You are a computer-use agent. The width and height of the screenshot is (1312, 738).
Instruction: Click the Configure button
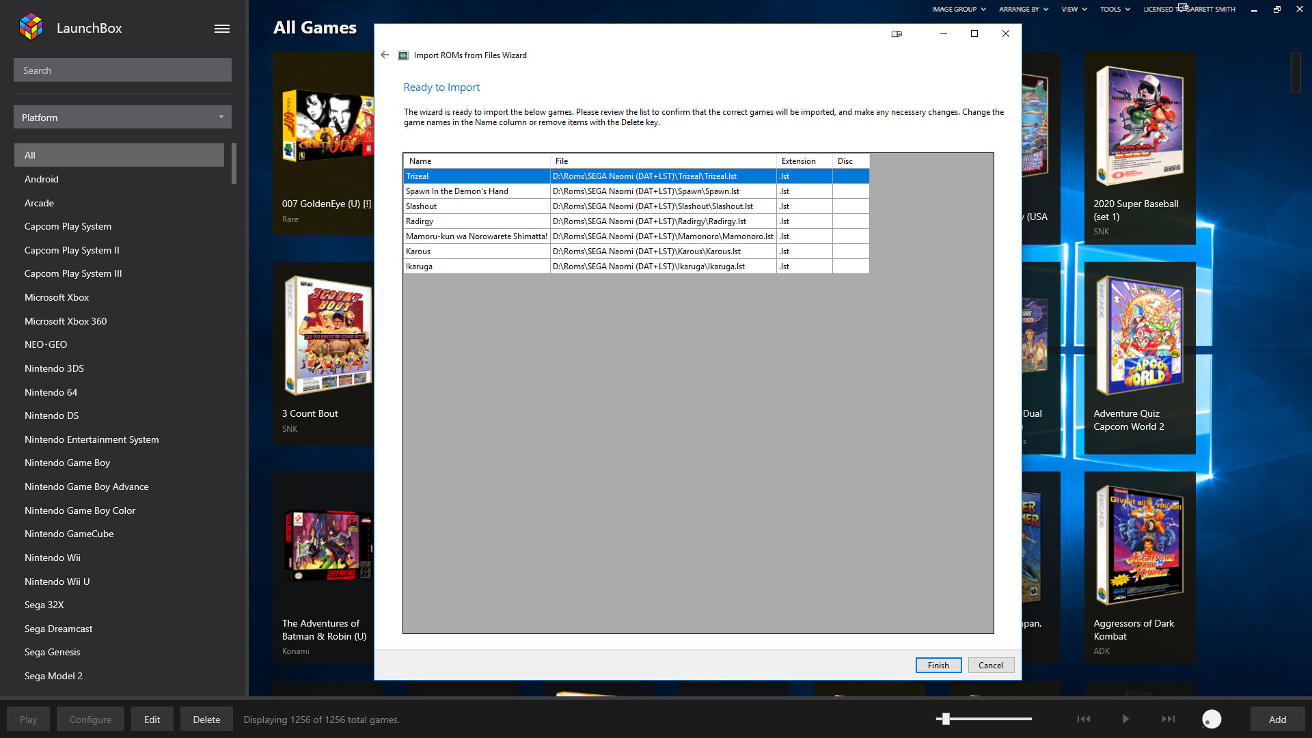click(90, 720)
